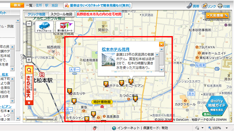The image size is (234, 131).
Task: Close the hotel info popup
Action: click(161, 44)
